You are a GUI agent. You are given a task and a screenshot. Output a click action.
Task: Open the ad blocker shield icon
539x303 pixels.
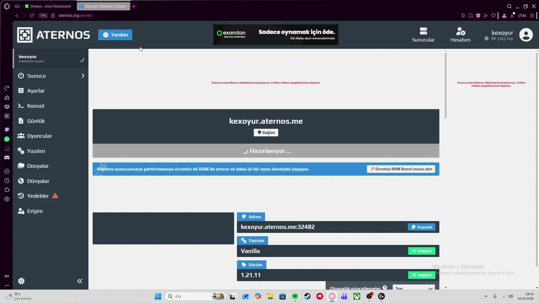pos(478,16)
